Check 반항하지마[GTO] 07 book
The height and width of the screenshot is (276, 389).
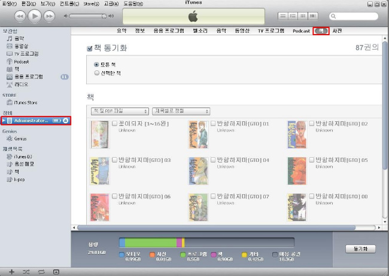click(x=213, y=196)
